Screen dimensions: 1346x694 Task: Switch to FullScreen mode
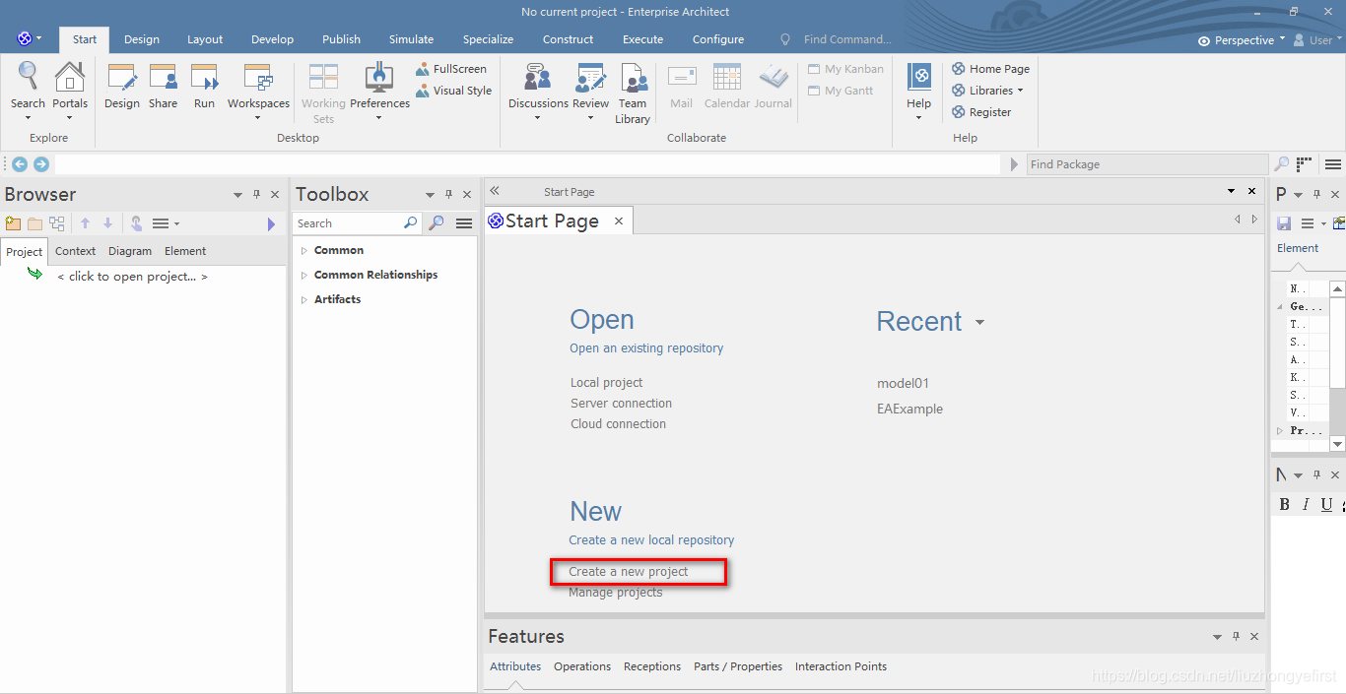click(x=451, y=69)
